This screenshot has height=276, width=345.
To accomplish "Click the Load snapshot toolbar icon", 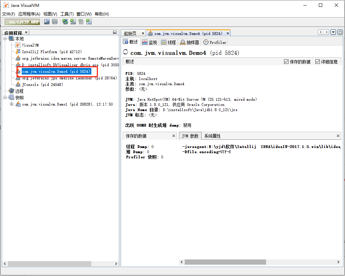I will (47, 22).
